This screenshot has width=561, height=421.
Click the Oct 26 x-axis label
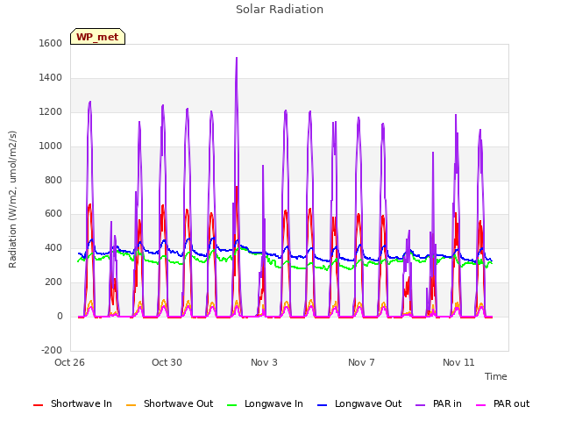[69, 362]
